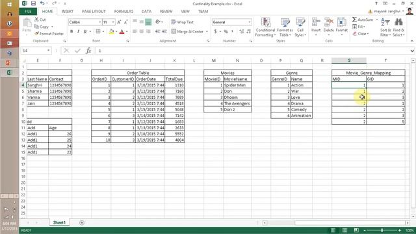Switch to the PAGE LAYOUT tab
416x234 pixels.
pos(94,12)
